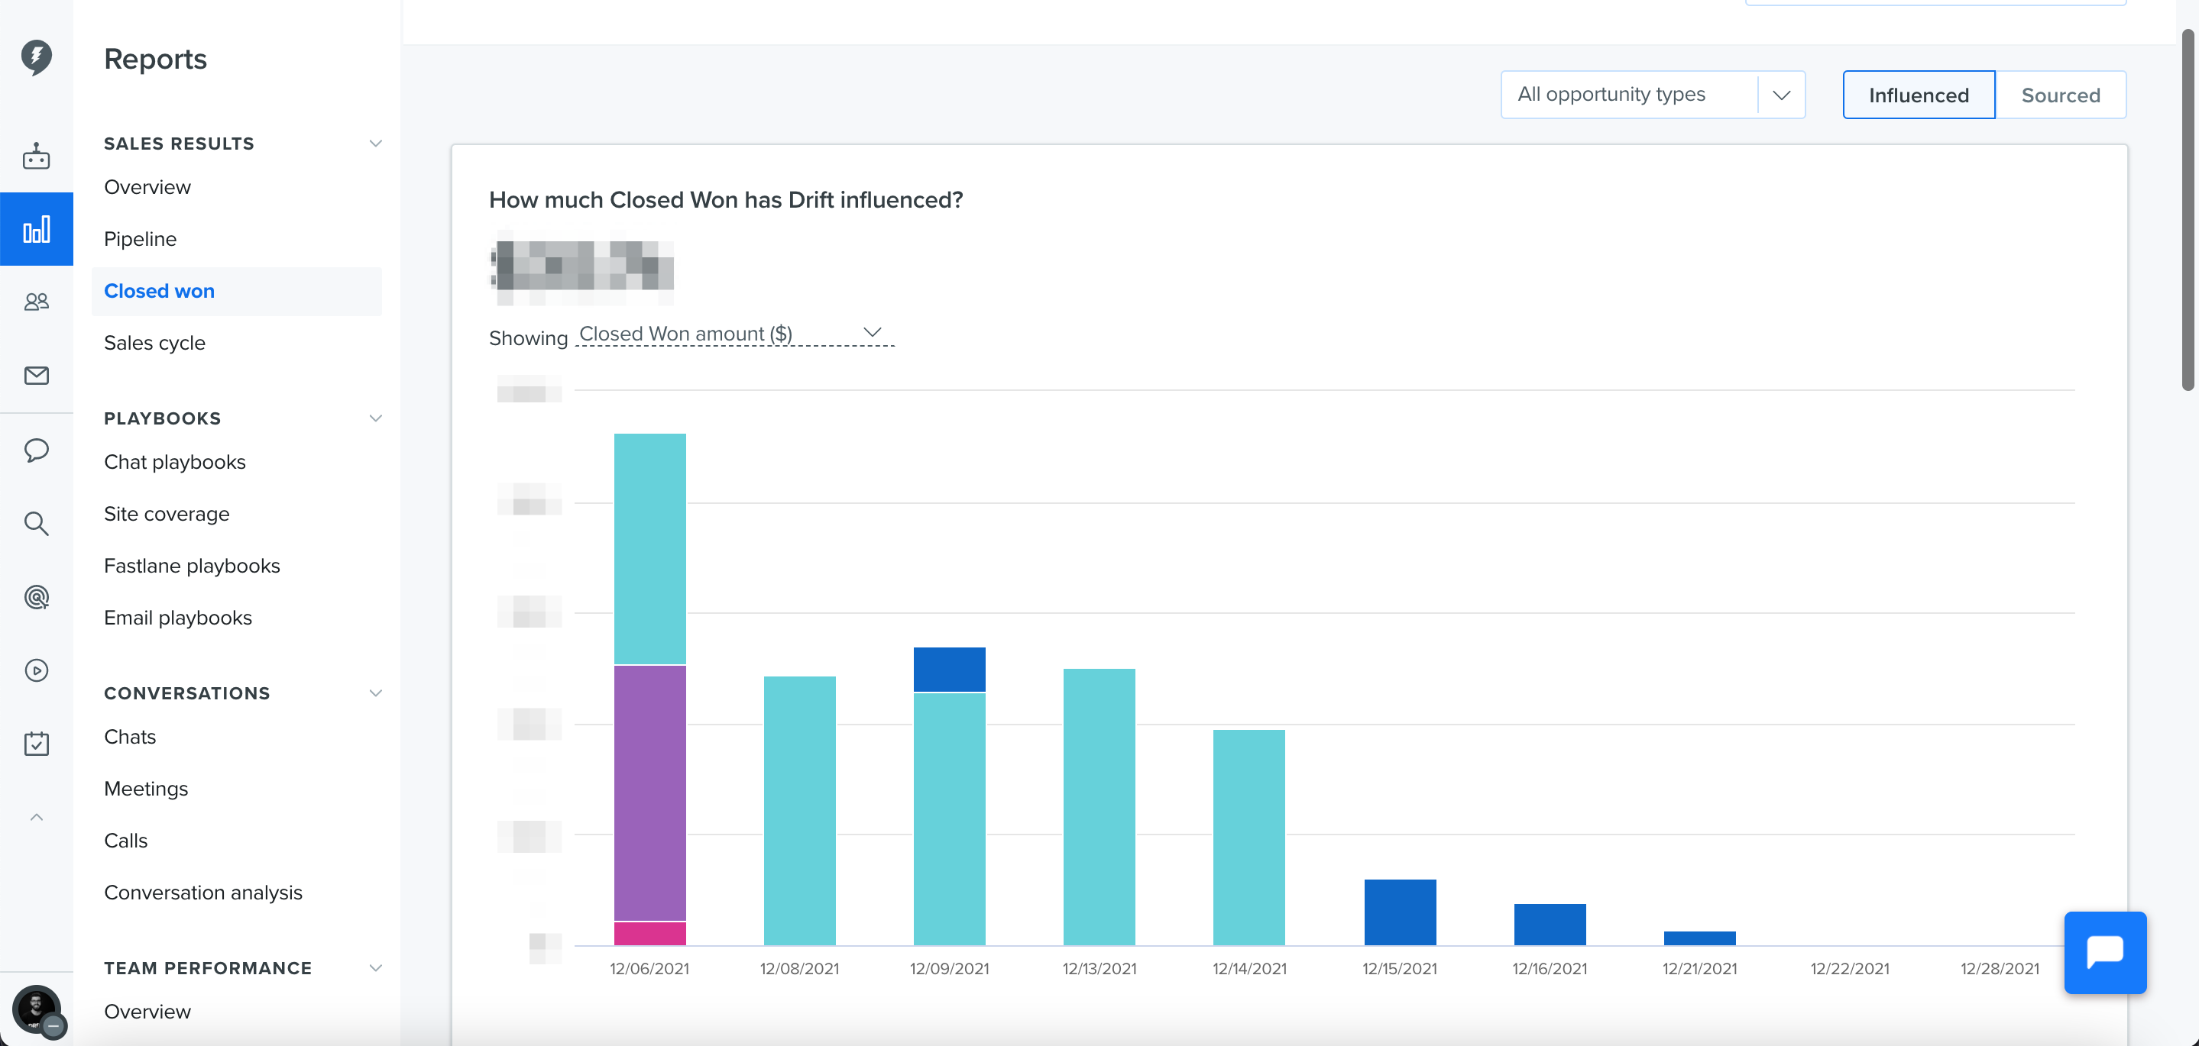Click the user profile avatar
This screenshot has width=2199, height=1046.
[x=37, y=1010]
